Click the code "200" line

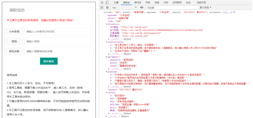[114, 21]
